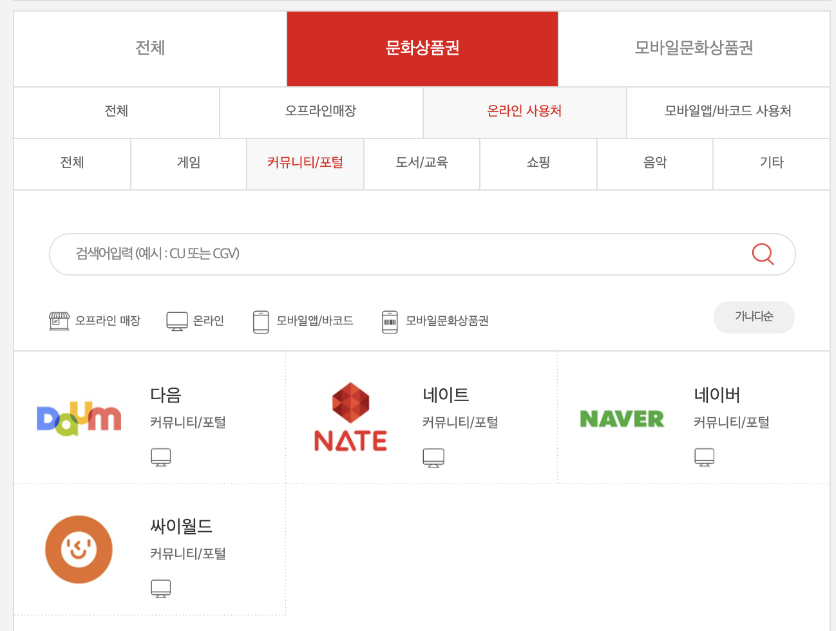Click the NATE logo
The width and height of the screenshot is (836, 631).
pyautogui.click(x=350, y=417)
